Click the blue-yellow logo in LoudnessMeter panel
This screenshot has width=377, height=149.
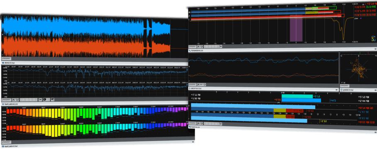373,39
